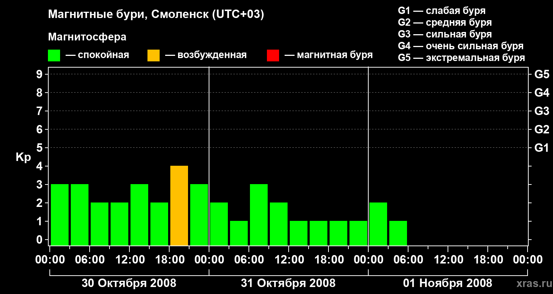Click 'G1 — слабая буря' legend line
Viewport: 553px width, 294px height.
(x=442, y=11)
